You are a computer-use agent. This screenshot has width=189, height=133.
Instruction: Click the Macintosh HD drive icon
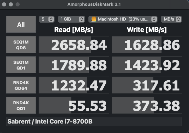point(94,19)
